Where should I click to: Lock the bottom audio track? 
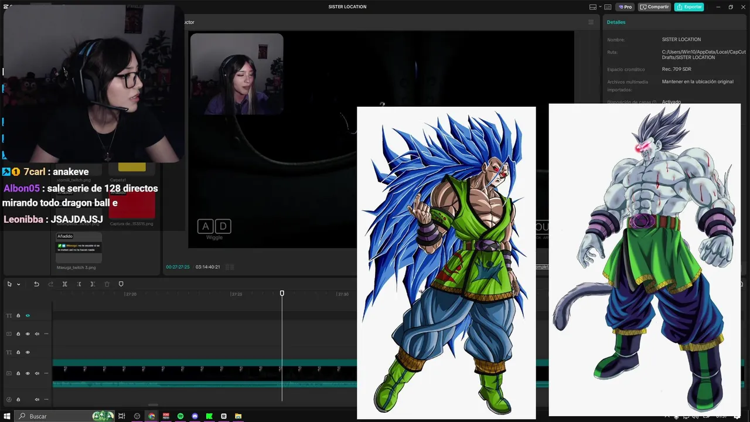click(x=18, y=400)
